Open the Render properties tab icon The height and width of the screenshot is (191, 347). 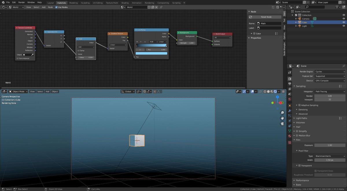point(290,79)
